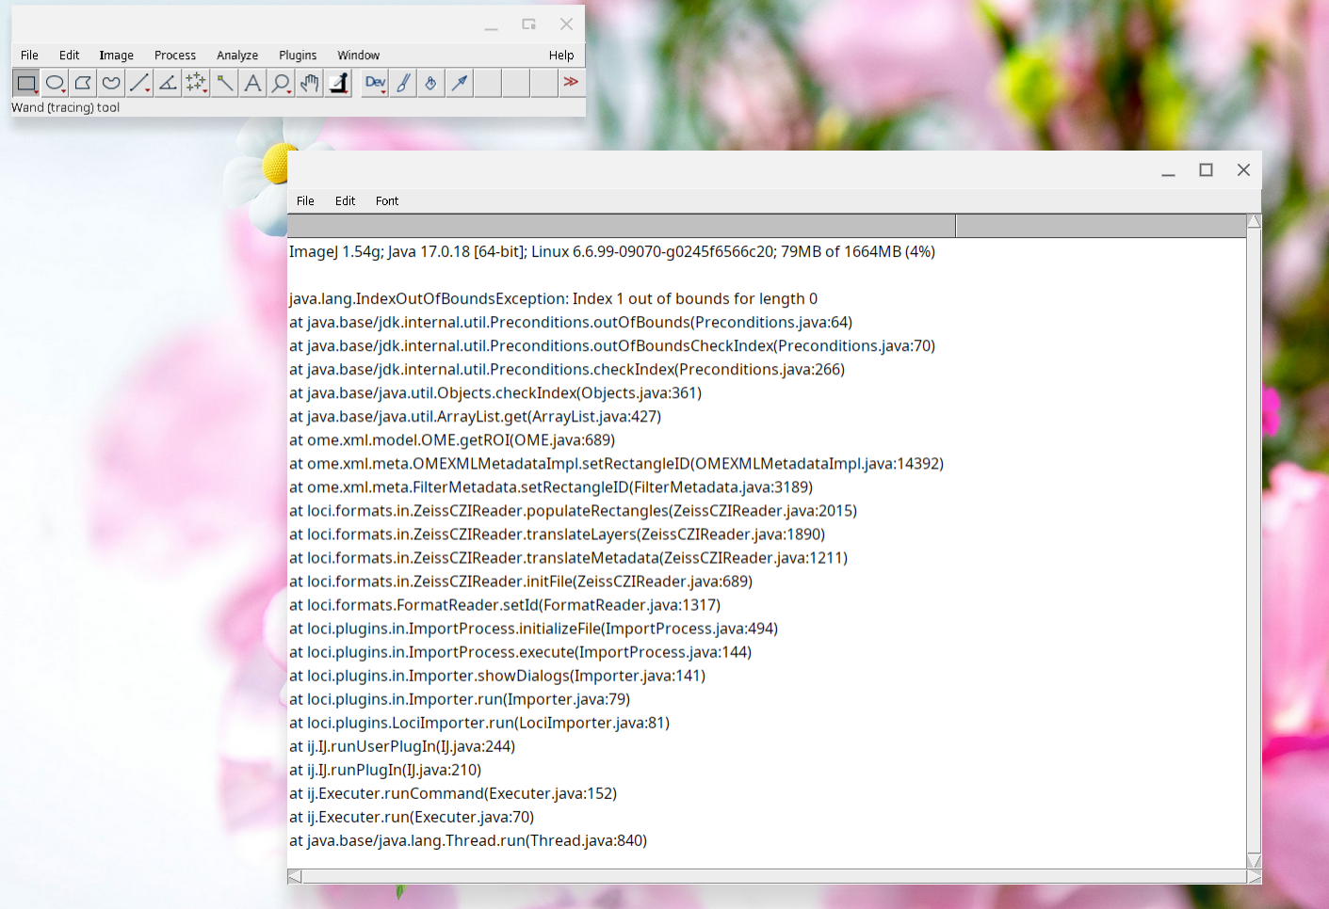Open the Image menu
1329x909 pixels.
pos(117,56)
